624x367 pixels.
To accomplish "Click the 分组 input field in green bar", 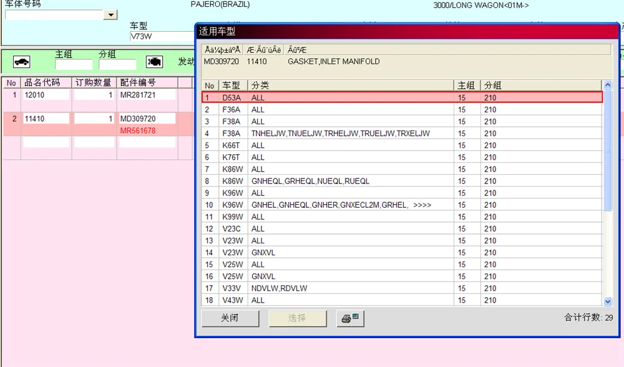I will point(117,64).
